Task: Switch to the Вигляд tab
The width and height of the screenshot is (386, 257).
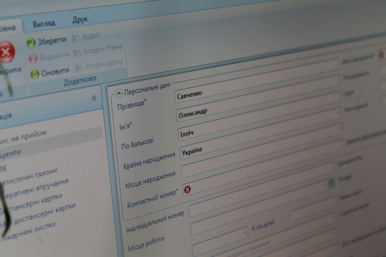Action: pos(44,24)
